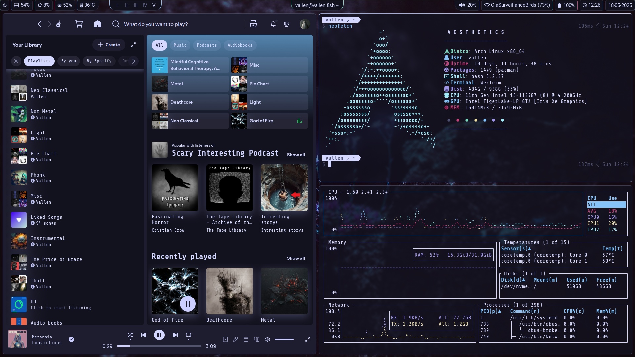The height and width of the screenshot is (357, 635).
Task: Click the Create button in library
Action: tap(109, 45)
